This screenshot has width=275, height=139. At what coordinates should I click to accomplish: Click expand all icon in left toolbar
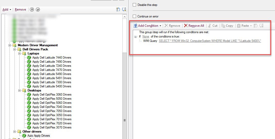[x=118, y=10]
